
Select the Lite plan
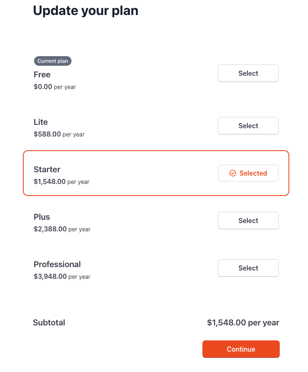click(248, 126)
